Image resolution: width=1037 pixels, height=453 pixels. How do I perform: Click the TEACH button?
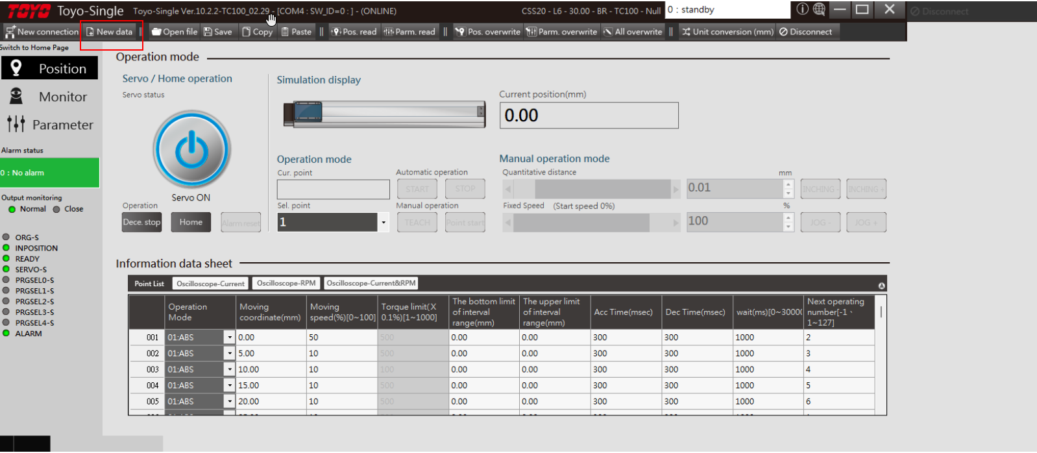tap(417, 223)
